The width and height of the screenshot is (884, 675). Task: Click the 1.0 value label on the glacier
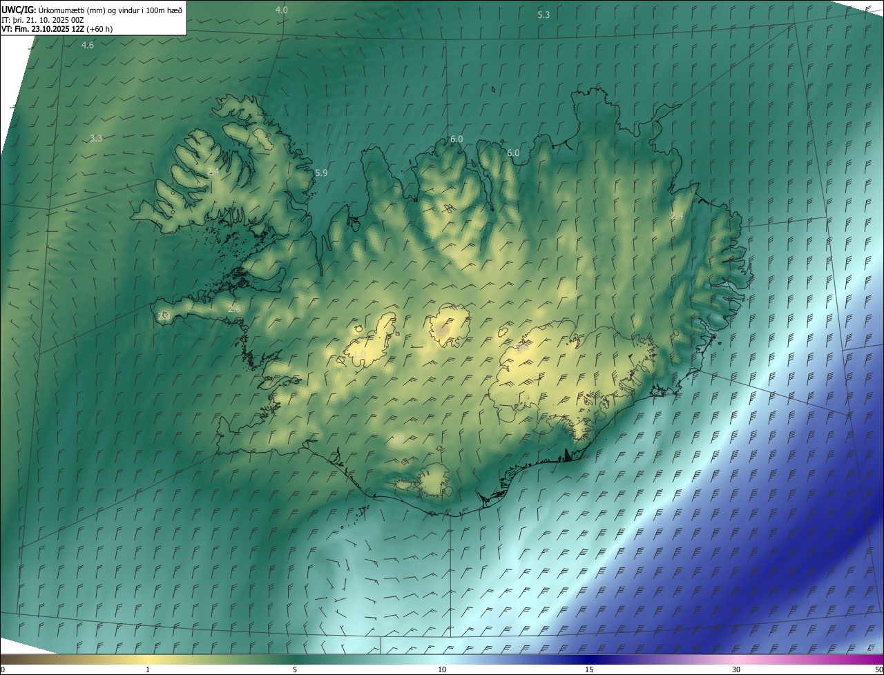pyautogui.click(x=359, y=355)
